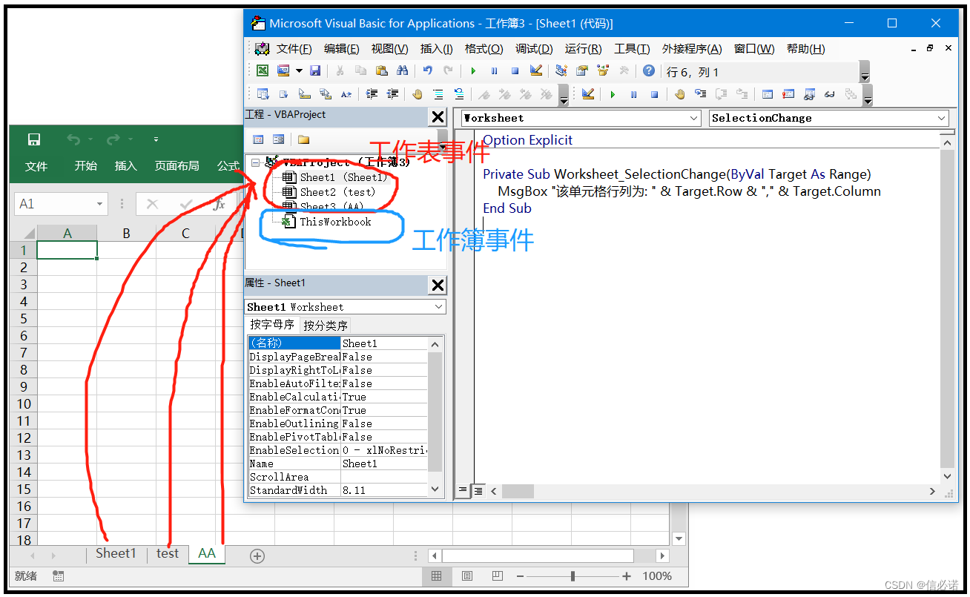Paste from clipboard in VBA toolbar

381,70
